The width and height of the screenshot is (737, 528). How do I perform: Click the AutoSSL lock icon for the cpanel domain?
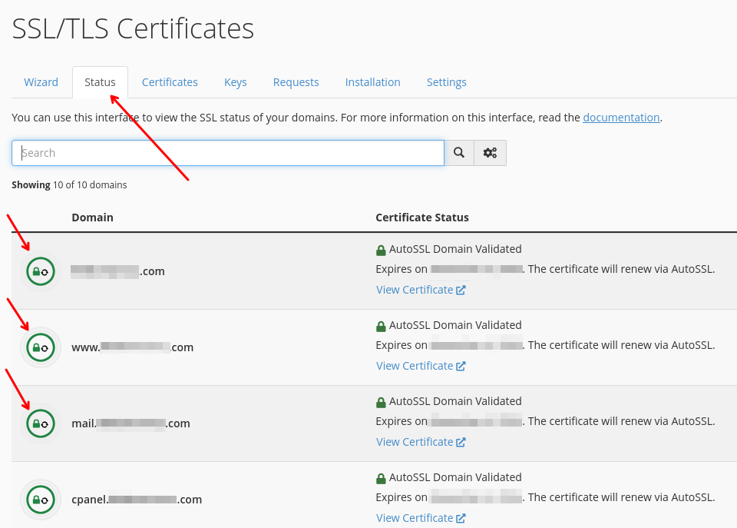41,500
